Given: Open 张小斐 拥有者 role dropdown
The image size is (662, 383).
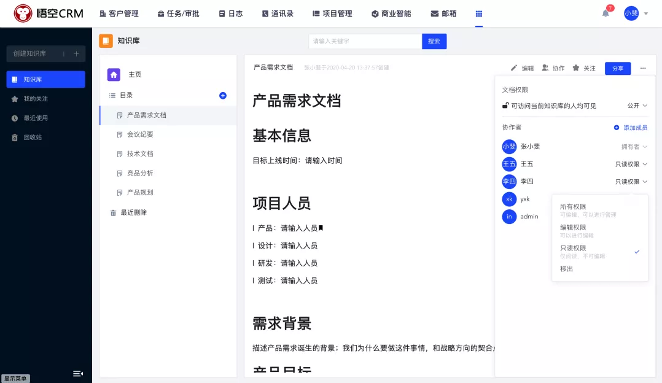Looking at the screenshot, I should [634, 147].
